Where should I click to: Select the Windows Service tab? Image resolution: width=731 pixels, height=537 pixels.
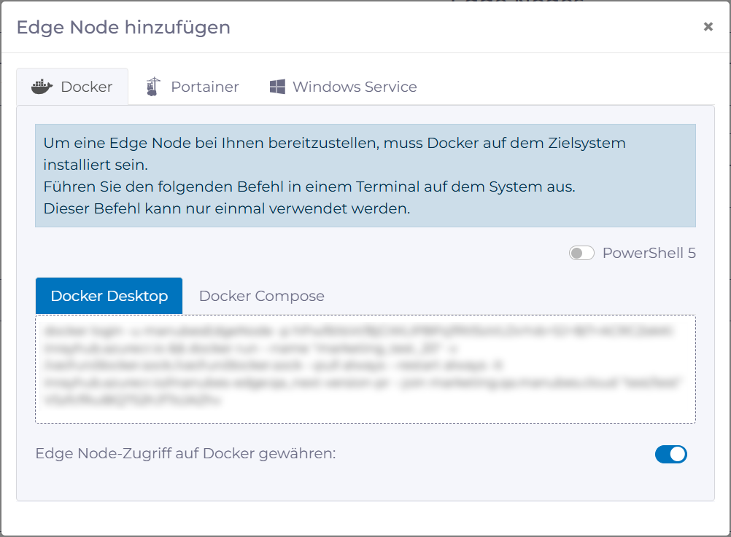click(x=343, y=87)
